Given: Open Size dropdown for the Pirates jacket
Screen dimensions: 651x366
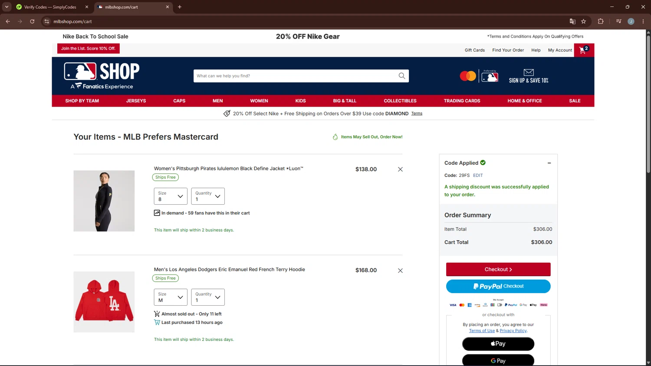Looking at the screenshot, I should click(x=171, y=196).
